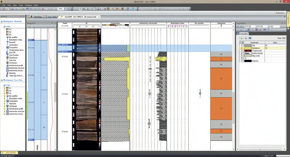The width and height of the screenshot is (290, 157).
Task: Collapse the Workspace: Core Des... section
Action: pyautogui.click(x=2, y=80)
